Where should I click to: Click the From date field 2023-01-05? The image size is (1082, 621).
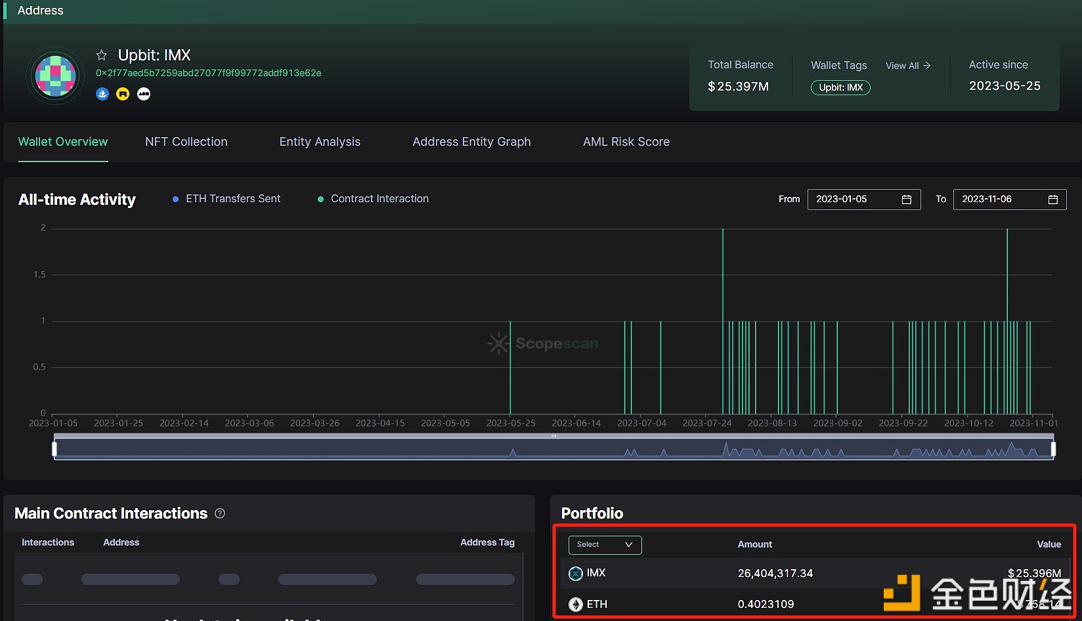864,199
